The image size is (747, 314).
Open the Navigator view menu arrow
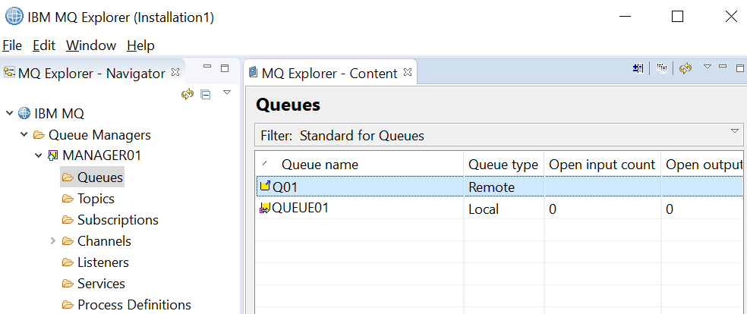[x=227, y=93]
